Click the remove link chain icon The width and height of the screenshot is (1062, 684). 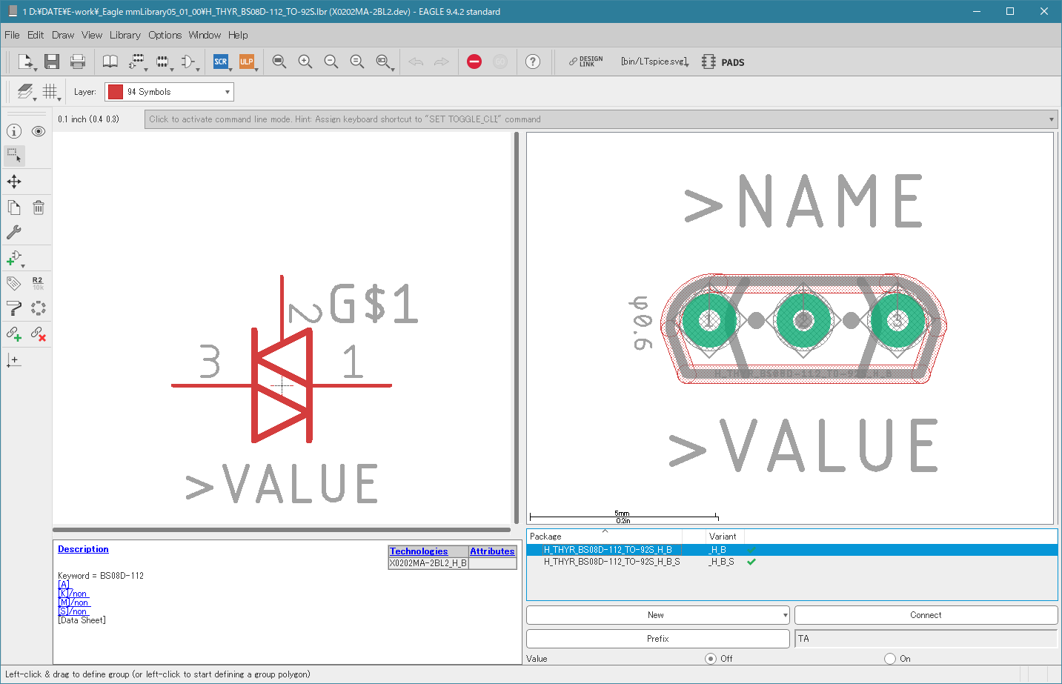(x=39, y=334)
